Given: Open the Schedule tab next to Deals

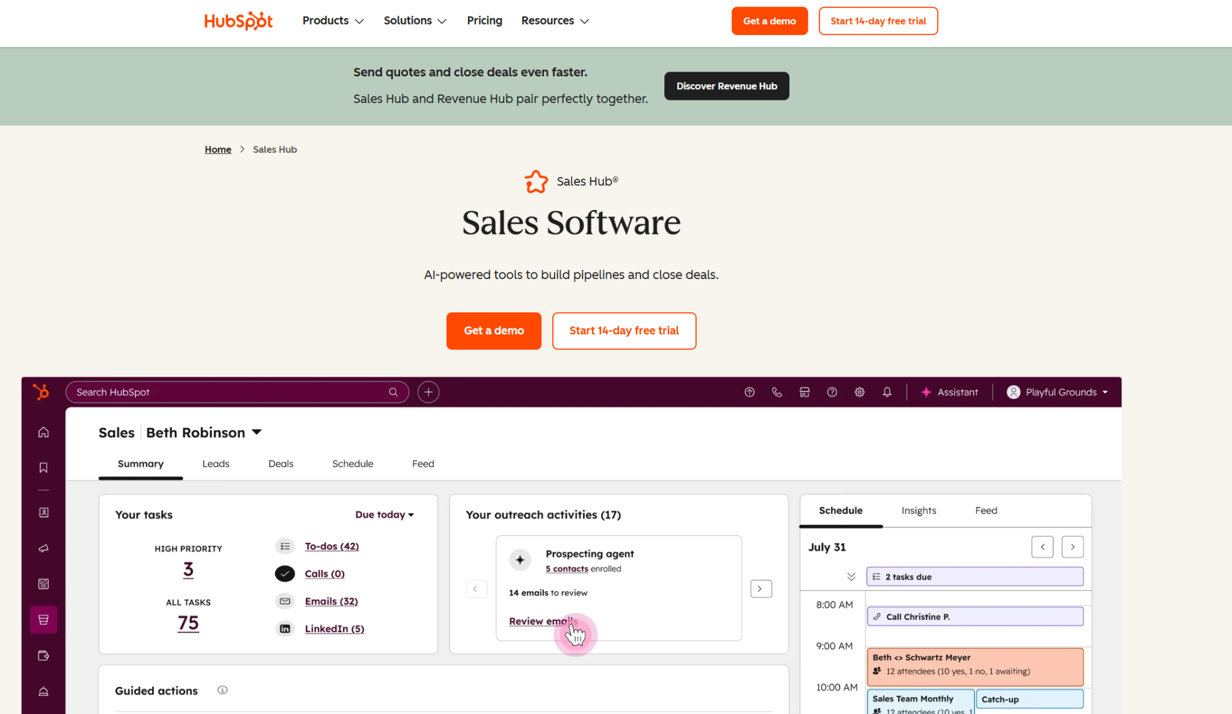Looking at the screenshot, I should pos(353,464).
